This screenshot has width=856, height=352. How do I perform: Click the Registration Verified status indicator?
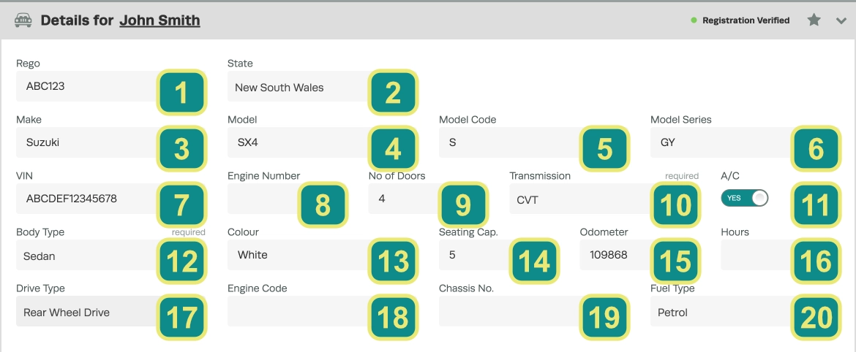point(740,20)
